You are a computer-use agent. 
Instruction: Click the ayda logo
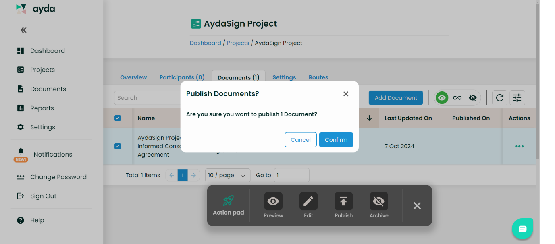pyautogui.click(x=35, y=9)
